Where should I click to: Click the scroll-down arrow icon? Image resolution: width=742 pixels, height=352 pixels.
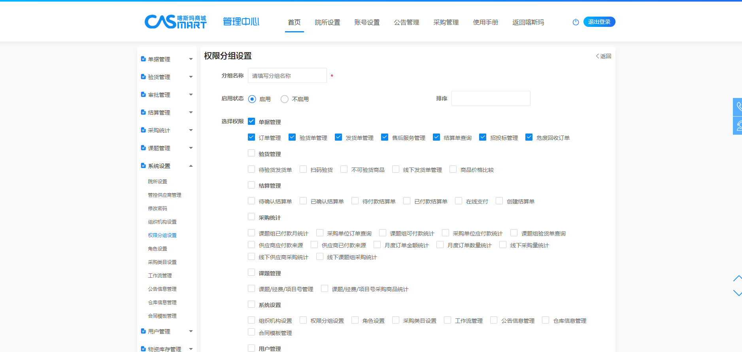coord(737,293)
